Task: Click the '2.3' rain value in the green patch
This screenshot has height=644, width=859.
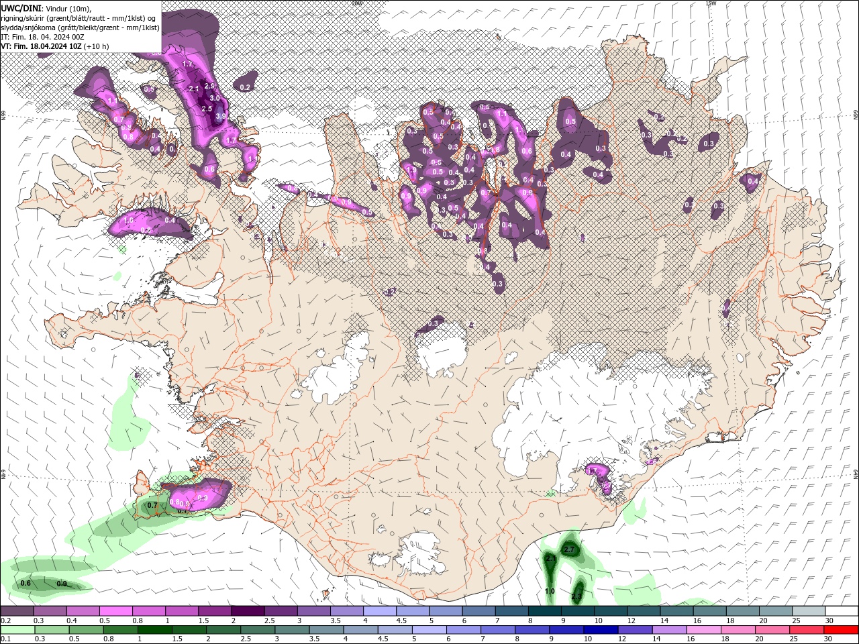Action: coord(576,596)
